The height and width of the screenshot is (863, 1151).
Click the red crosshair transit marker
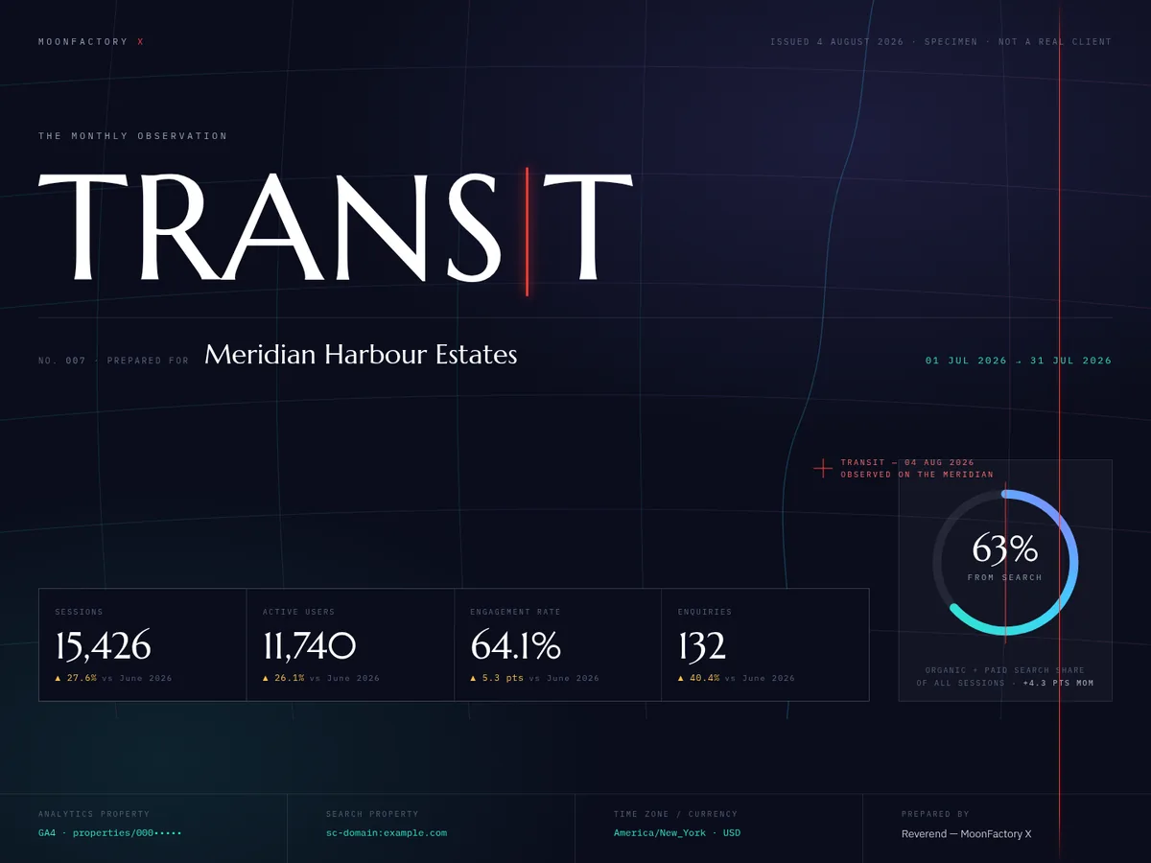point(823,468)
